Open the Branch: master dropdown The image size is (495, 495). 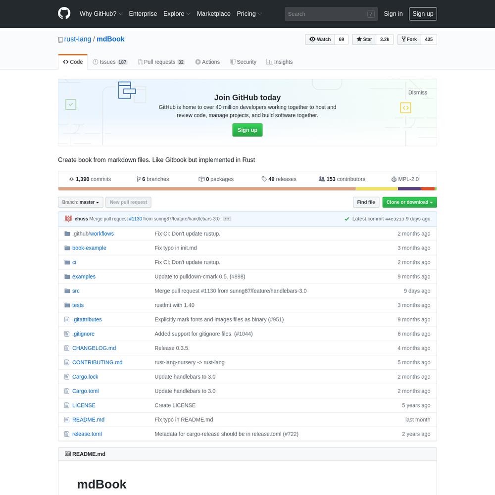coord(81,202)
